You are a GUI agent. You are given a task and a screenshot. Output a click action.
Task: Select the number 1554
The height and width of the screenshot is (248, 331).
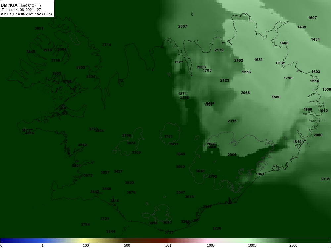click(314, 81)
